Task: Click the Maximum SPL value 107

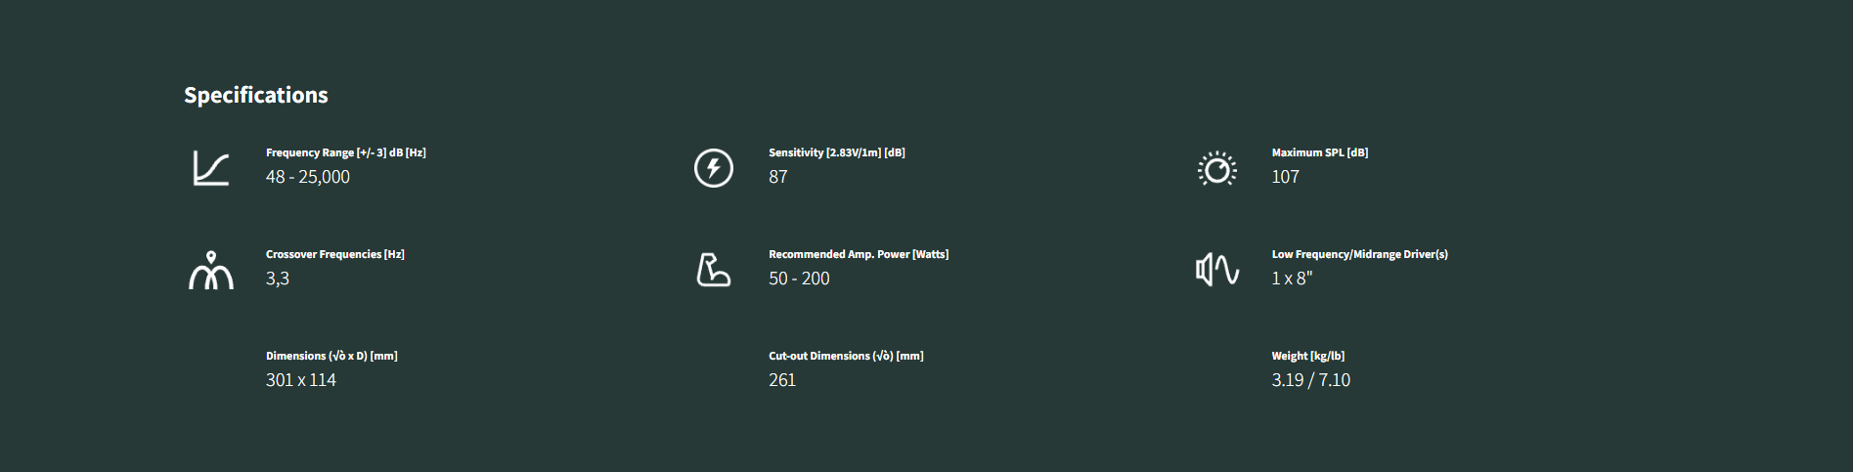Action: (x=1286, y=177)
